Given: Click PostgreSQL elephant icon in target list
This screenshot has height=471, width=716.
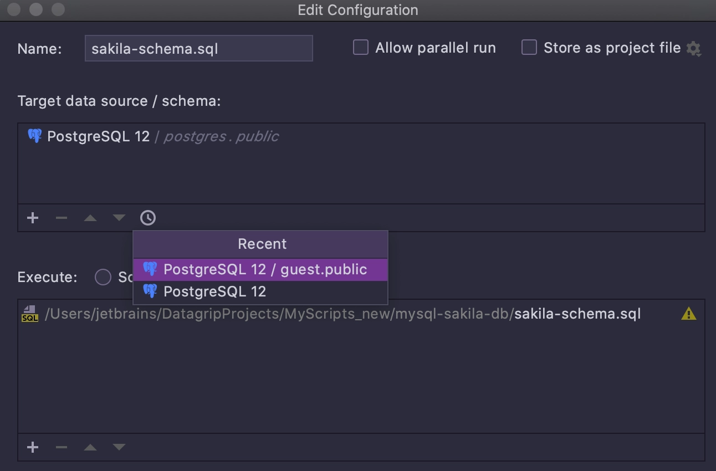Looking at the screenshot, I should pos(35,136).
